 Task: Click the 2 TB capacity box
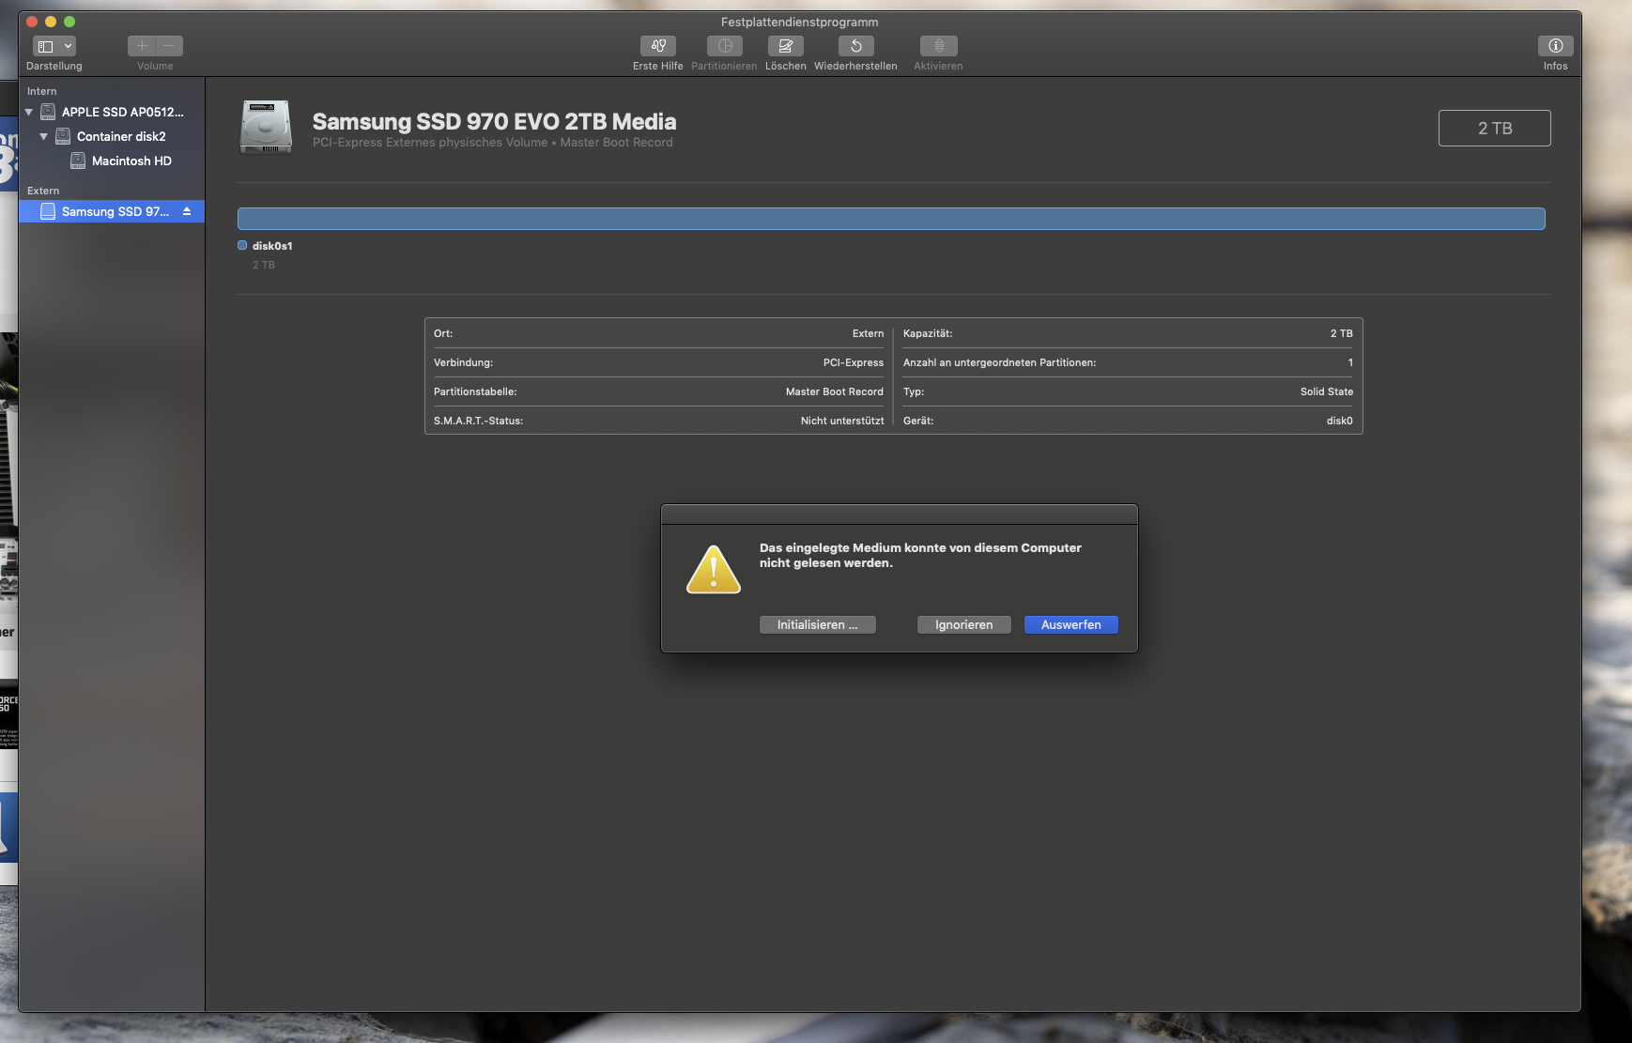1494,128
